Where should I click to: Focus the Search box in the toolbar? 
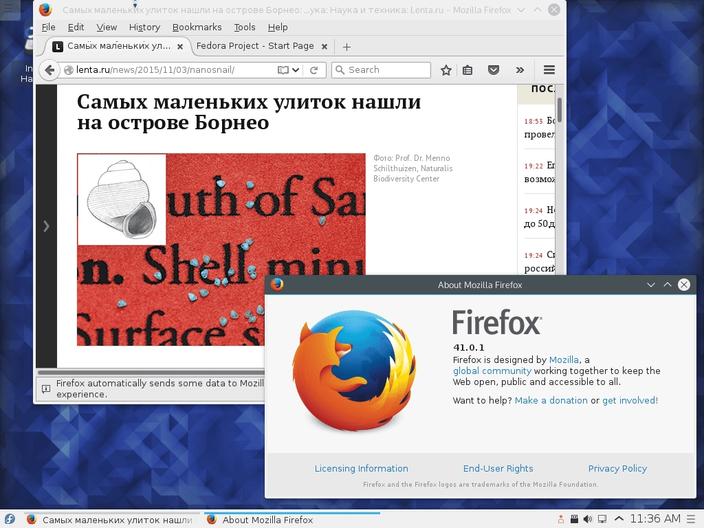(381, 70)
